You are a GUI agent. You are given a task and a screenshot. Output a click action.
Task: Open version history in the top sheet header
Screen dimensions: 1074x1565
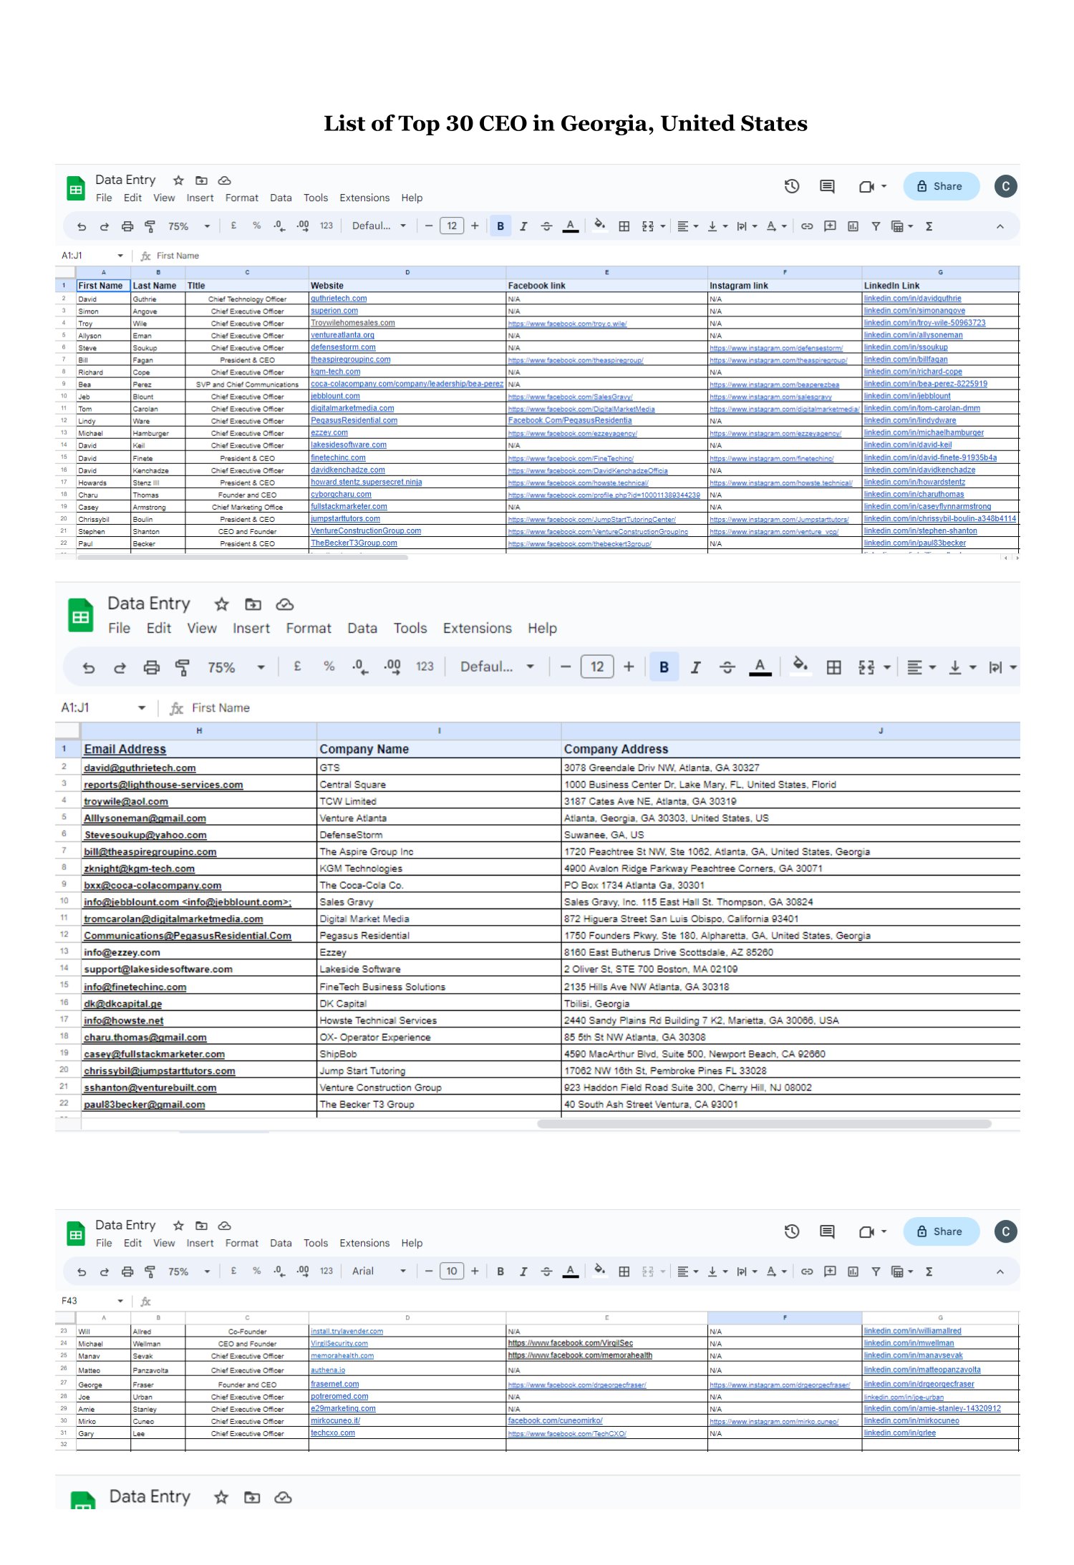coord(792,186)
